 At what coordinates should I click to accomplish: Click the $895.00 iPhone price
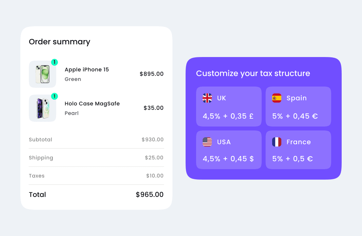(x=151, y=74)
